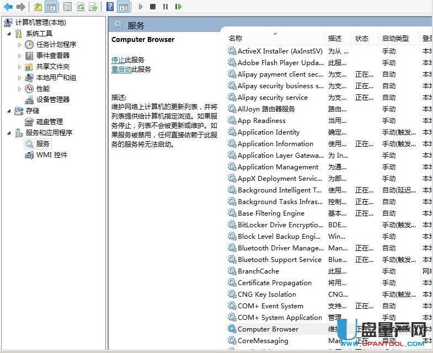Sort by the 描述 column header
433x353 pixels.
339,38
